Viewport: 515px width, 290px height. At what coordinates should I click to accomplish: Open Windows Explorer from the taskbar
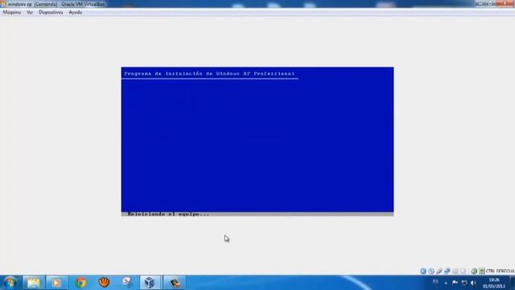[33, 283]
